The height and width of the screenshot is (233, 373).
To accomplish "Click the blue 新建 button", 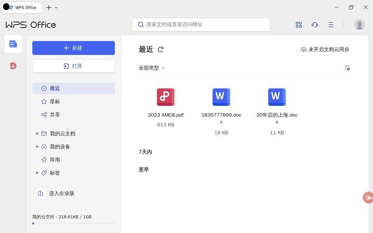I will (x=73, y=48).
